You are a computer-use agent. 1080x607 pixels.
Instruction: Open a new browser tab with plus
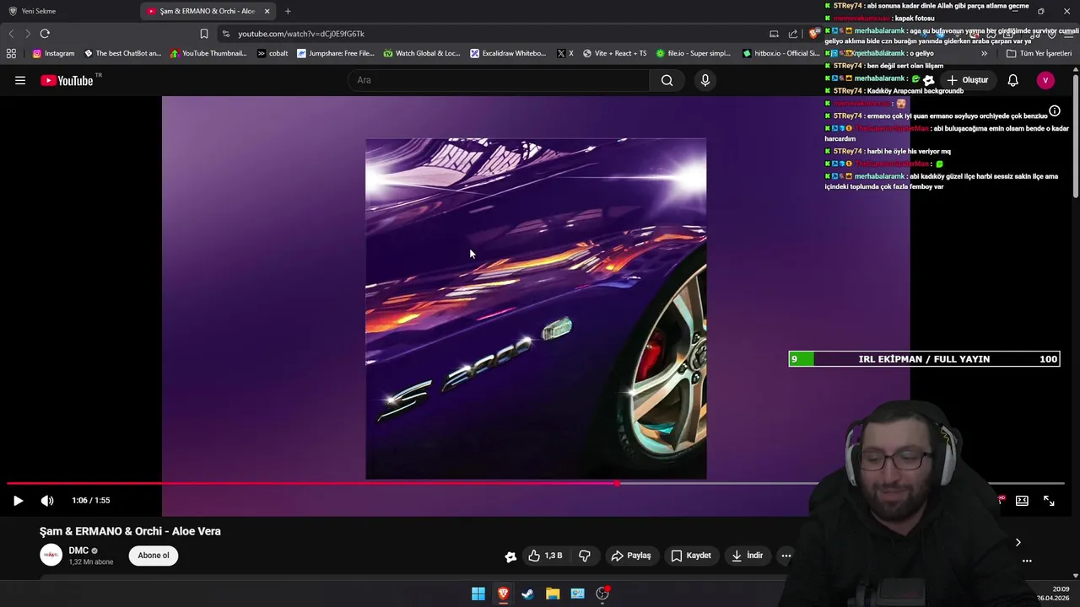[288, 11]
